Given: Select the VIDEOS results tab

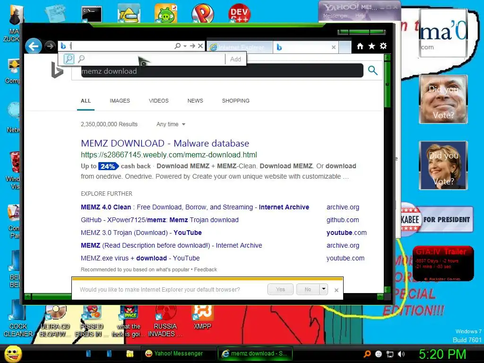Looking at the screenshot, I should click(159, 101).
